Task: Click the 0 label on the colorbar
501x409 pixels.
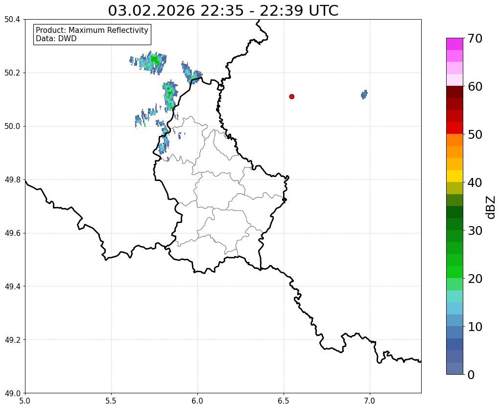Action: (x=471, y=375)
